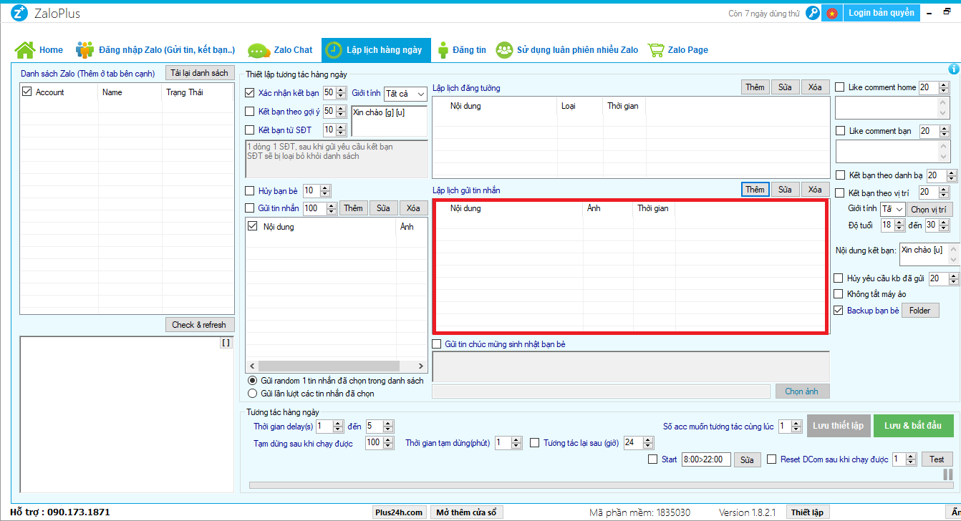Adjust Thời gian delay minimum stepper

tap(339, 426)
